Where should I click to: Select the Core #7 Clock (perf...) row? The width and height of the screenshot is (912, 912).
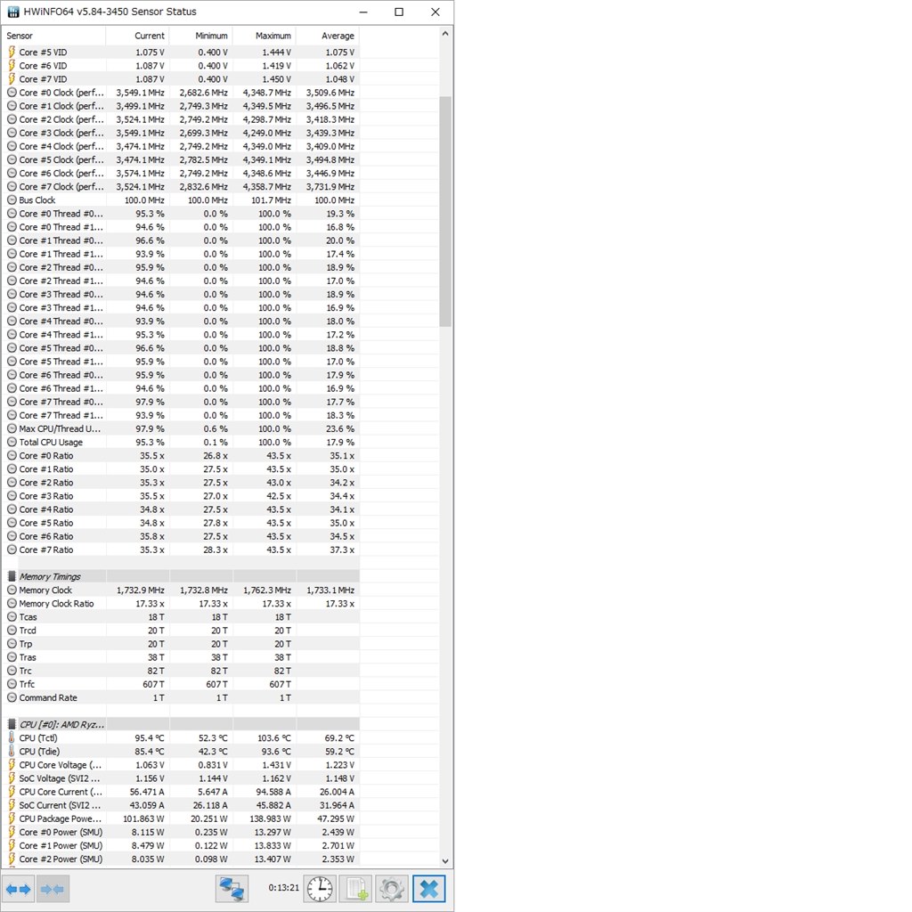tap(180, 187)
